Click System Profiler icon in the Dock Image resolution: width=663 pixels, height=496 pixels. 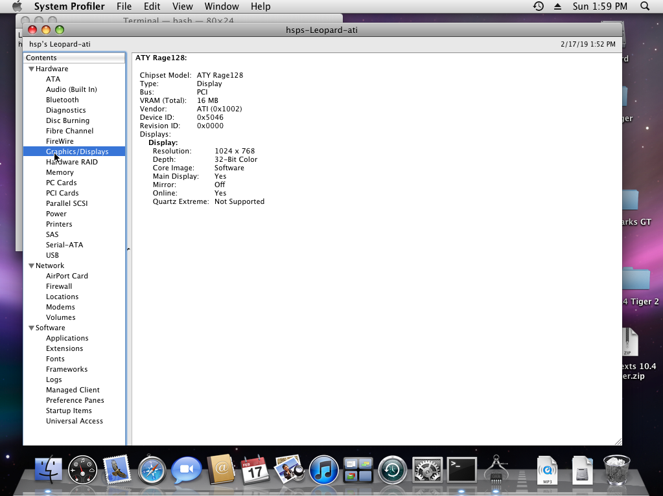[x=496, y=469]
